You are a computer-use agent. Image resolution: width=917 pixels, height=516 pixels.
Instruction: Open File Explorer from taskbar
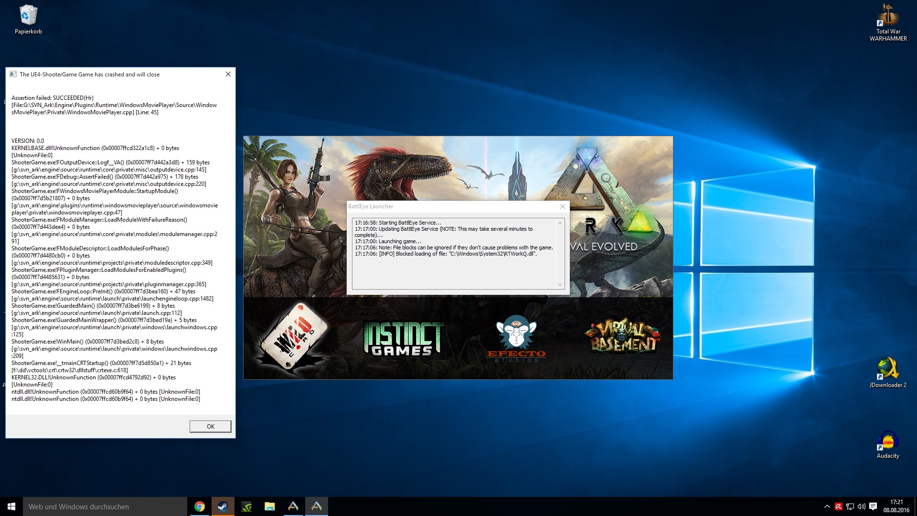[x=270, y=506]
